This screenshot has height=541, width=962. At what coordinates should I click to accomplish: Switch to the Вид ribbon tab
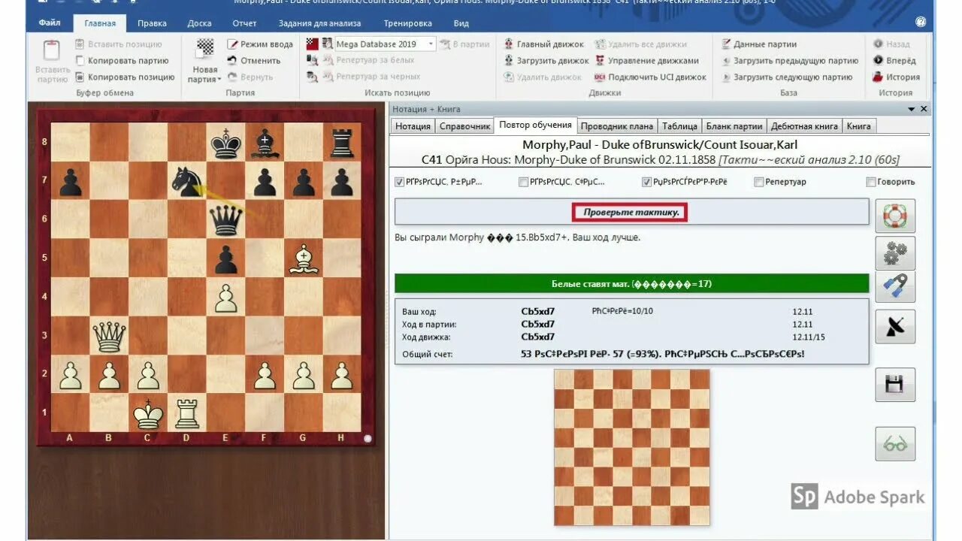(461, 23)
